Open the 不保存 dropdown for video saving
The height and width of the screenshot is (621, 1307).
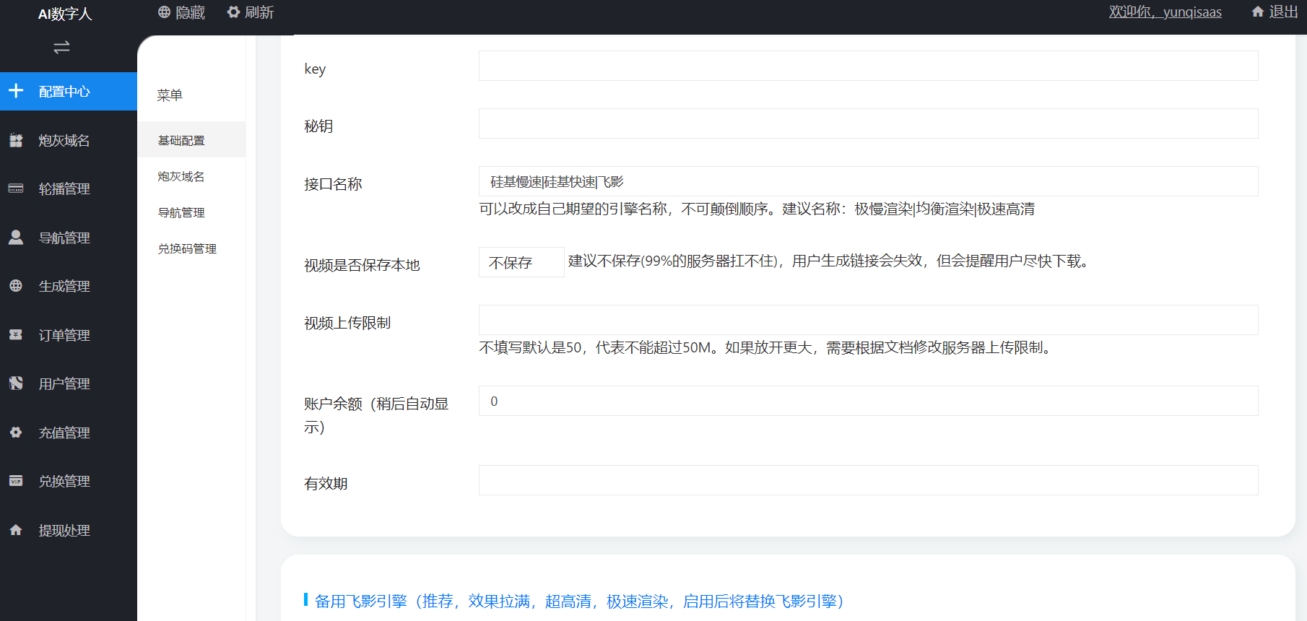pyautogui.click(x=521, y=262)
